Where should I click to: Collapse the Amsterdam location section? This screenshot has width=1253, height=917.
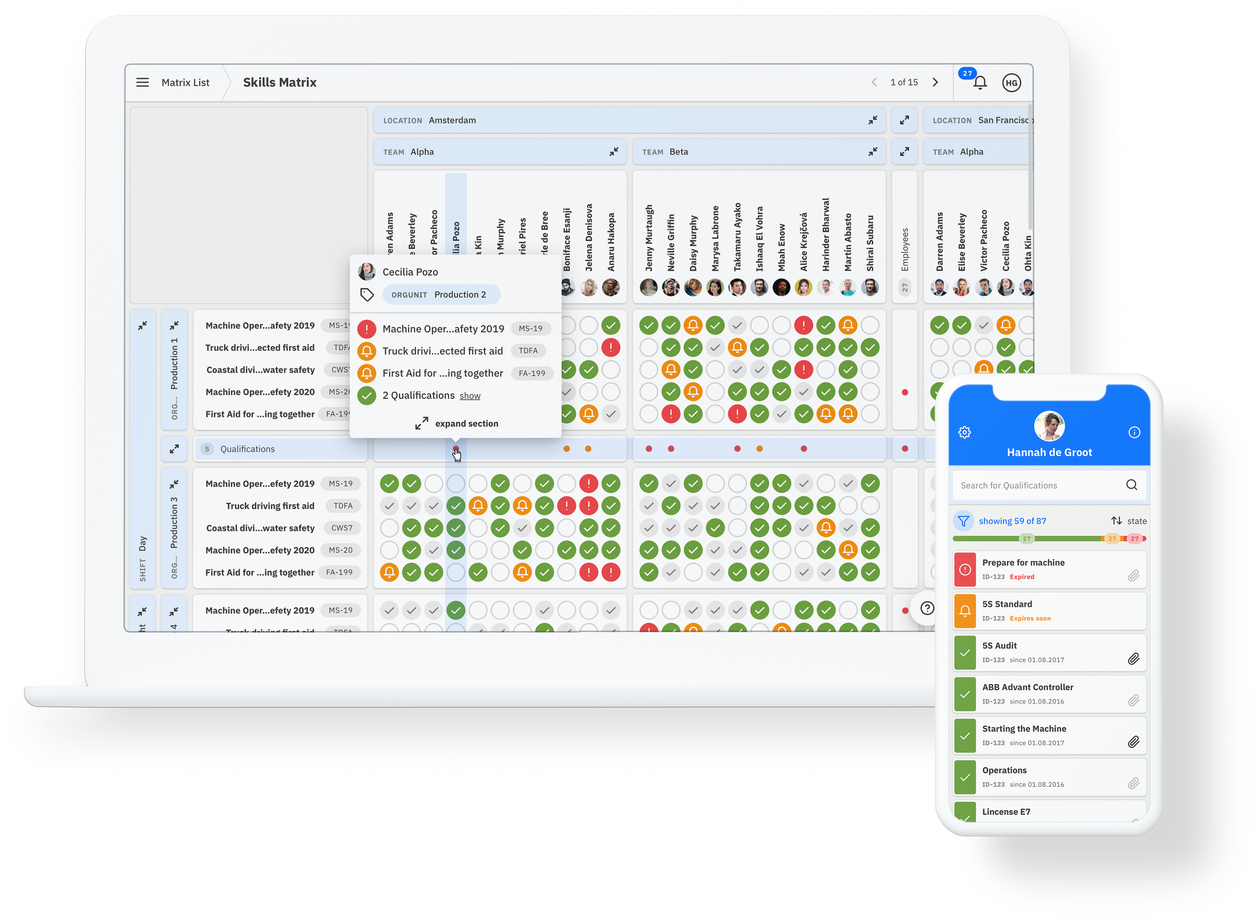pyautogui.click(x=873, y=120)
